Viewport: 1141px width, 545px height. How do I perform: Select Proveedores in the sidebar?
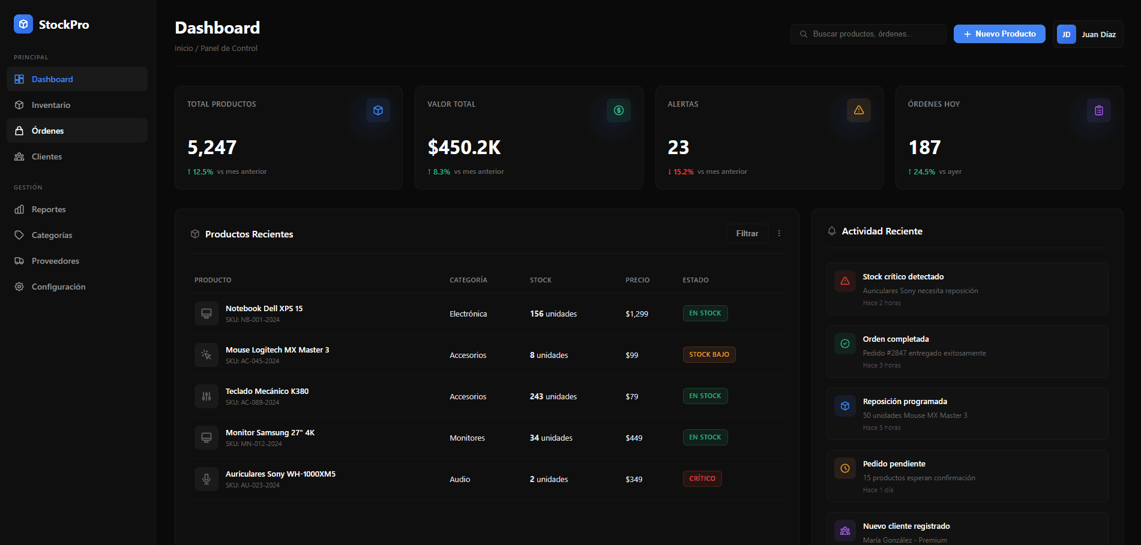tap(55, 261)
